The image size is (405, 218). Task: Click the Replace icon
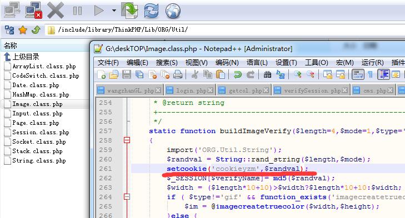280,74
